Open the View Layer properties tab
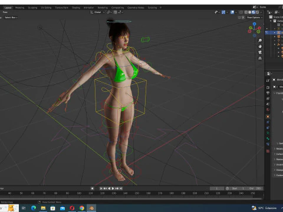This screenshot has height=212, width=283. 268,98
